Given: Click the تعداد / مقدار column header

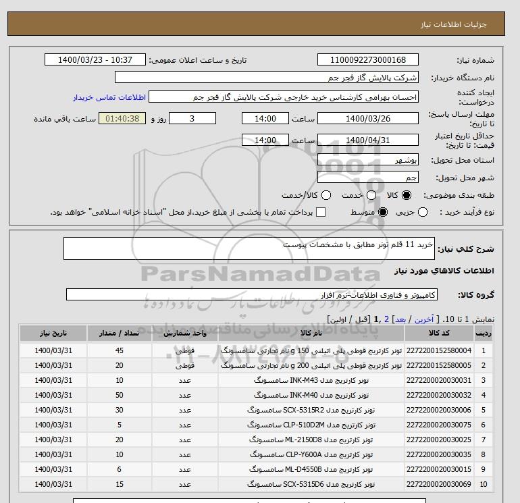Looking at the screenshot, I should 120,334.
